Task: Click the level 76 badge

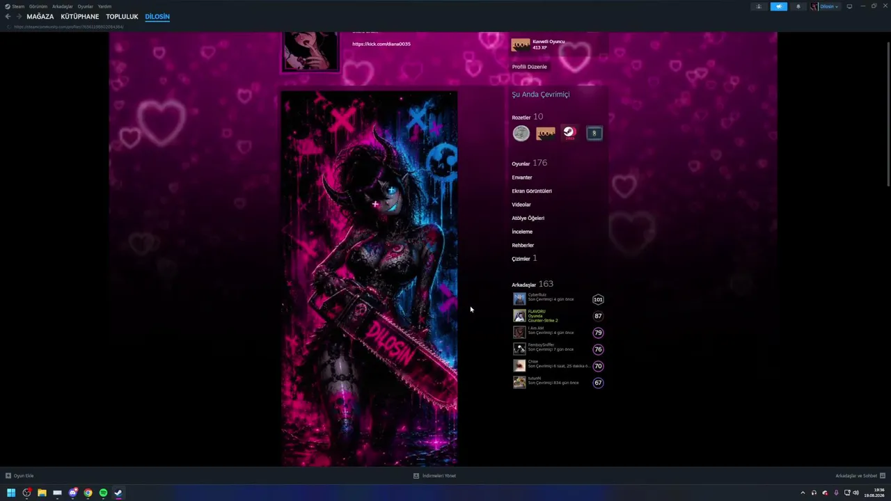Action: (x=598, y=349)
